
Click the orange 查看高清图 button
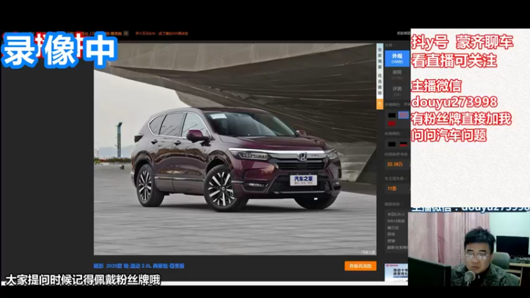point(360,266)
